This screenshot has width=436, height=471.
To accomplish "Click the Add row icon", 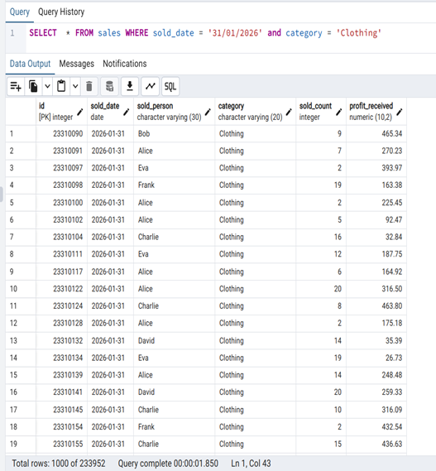I will click(16, 87).
